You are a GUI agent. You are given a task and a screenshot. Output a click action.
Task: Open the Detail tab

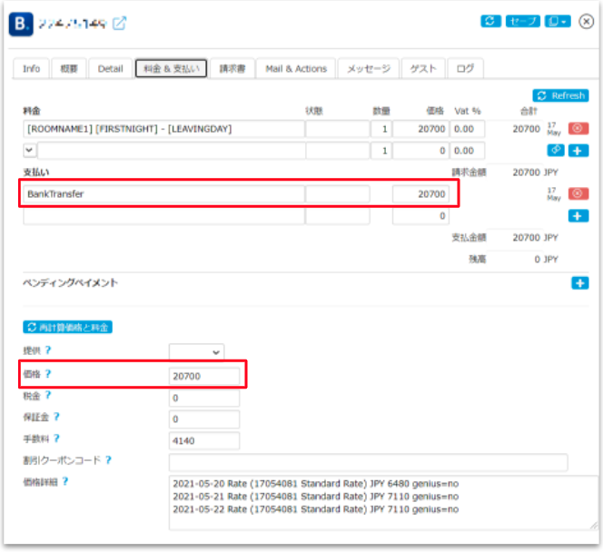[110, 69]
